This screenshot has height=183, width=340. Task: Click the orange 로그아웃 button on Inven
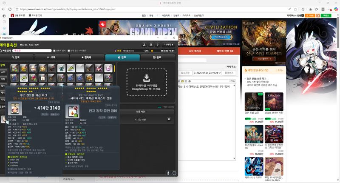(310, 16)
